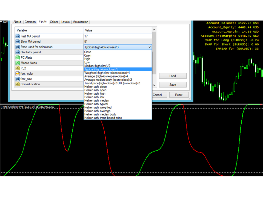Select Heiken ashi average option
Screen dimensions: 263x197
click(x=118, y=111)
